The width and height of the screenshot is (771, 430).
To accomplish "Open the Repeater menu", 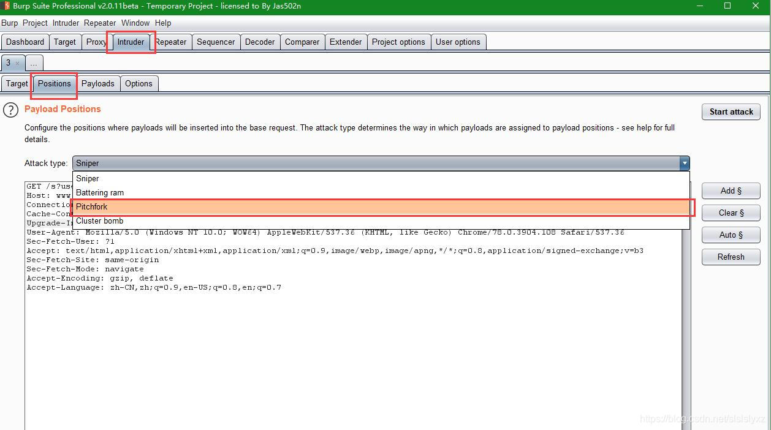I will tap(100, 23).
